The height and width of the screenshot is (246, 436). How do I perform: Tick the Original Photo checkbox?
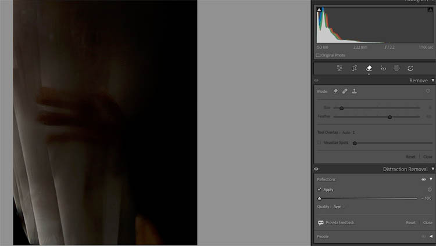click(x=318, y=55)
